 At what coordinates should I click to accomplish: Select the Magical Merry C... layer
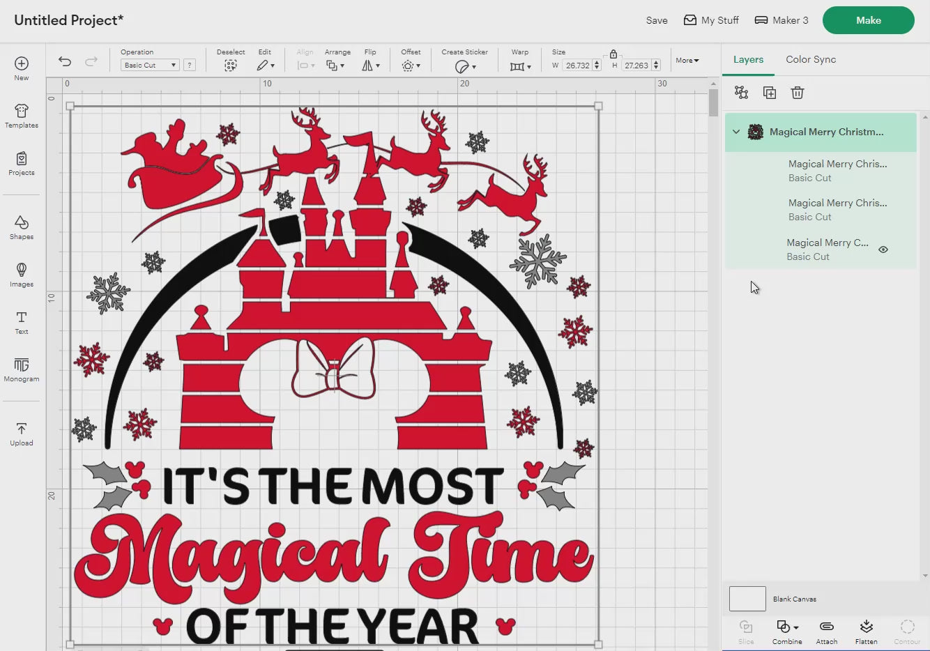click(821, 250)
